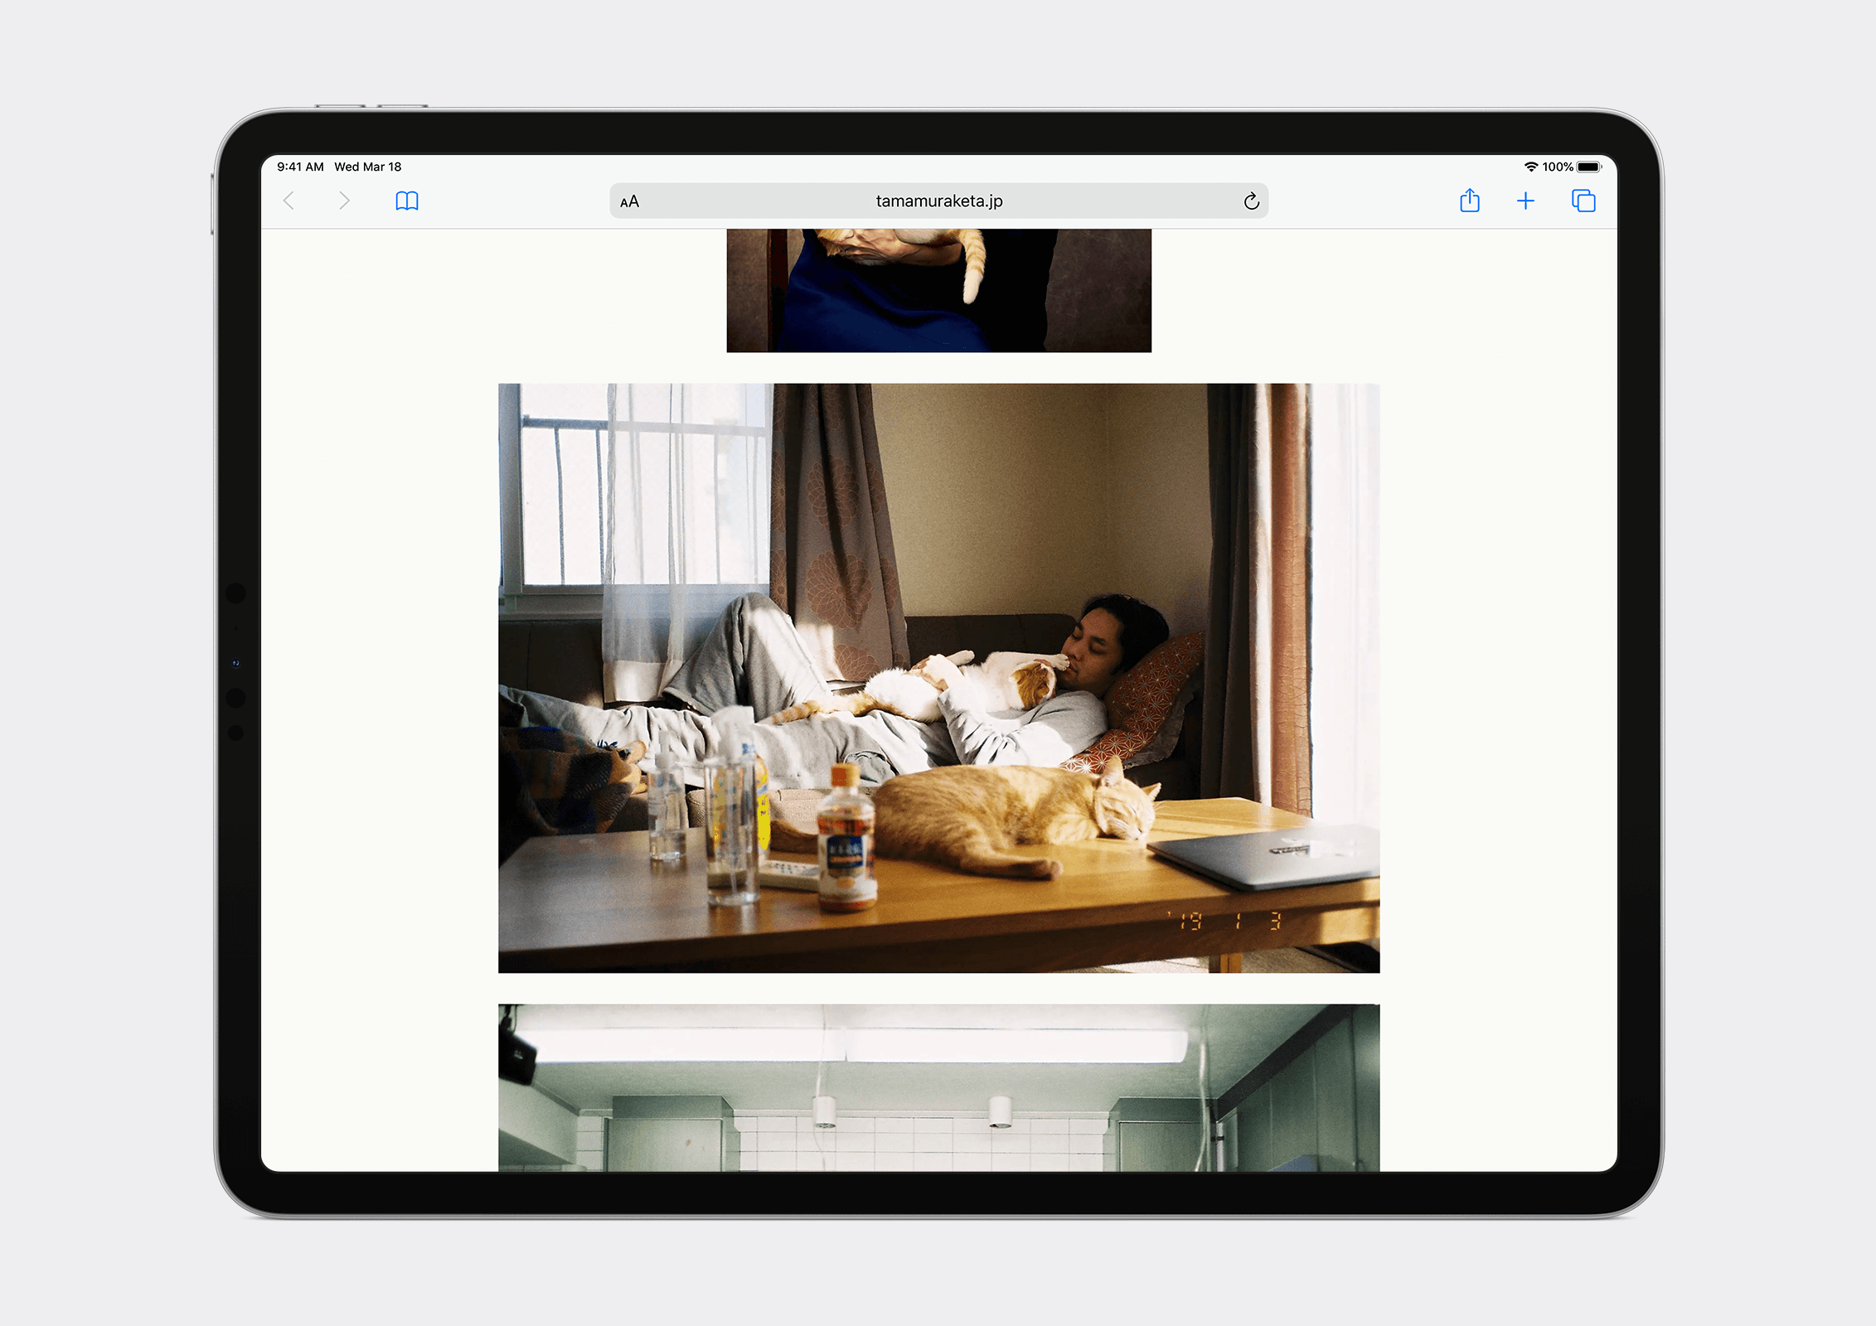
Task: Open the Bookmarks book icon
Action: [407, 201]
